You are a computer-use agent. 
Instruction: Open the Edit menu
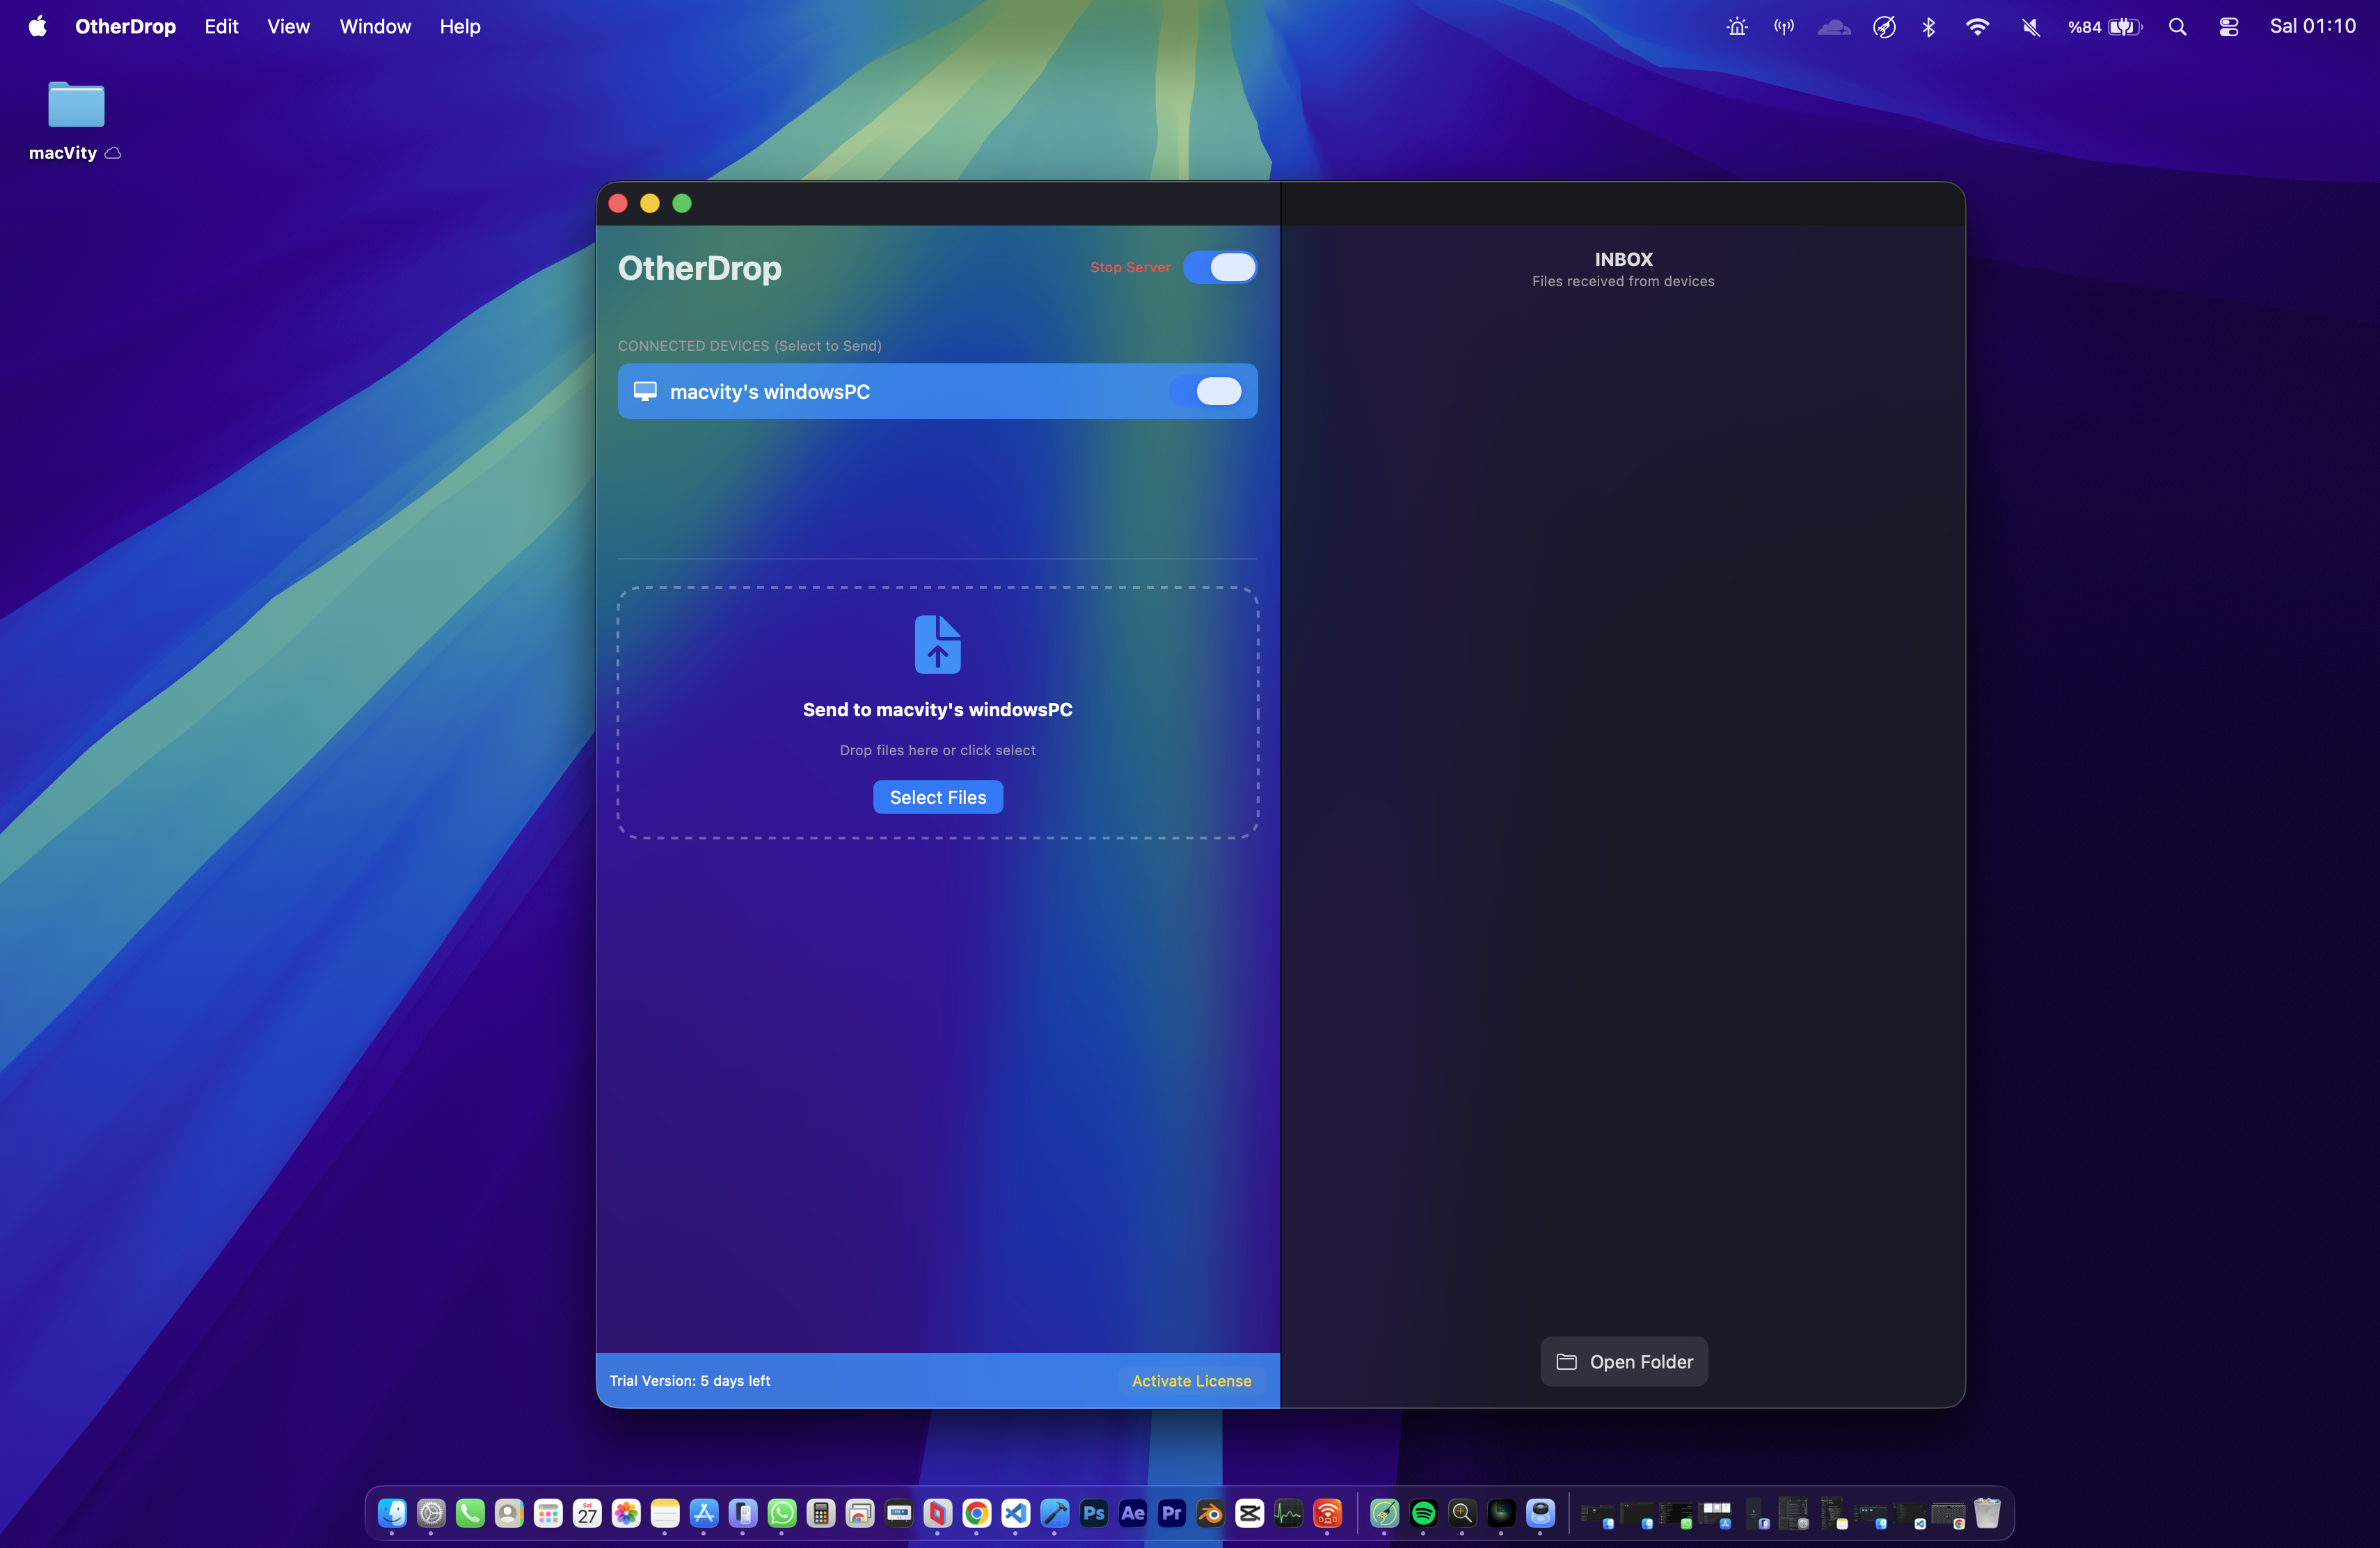221,27
